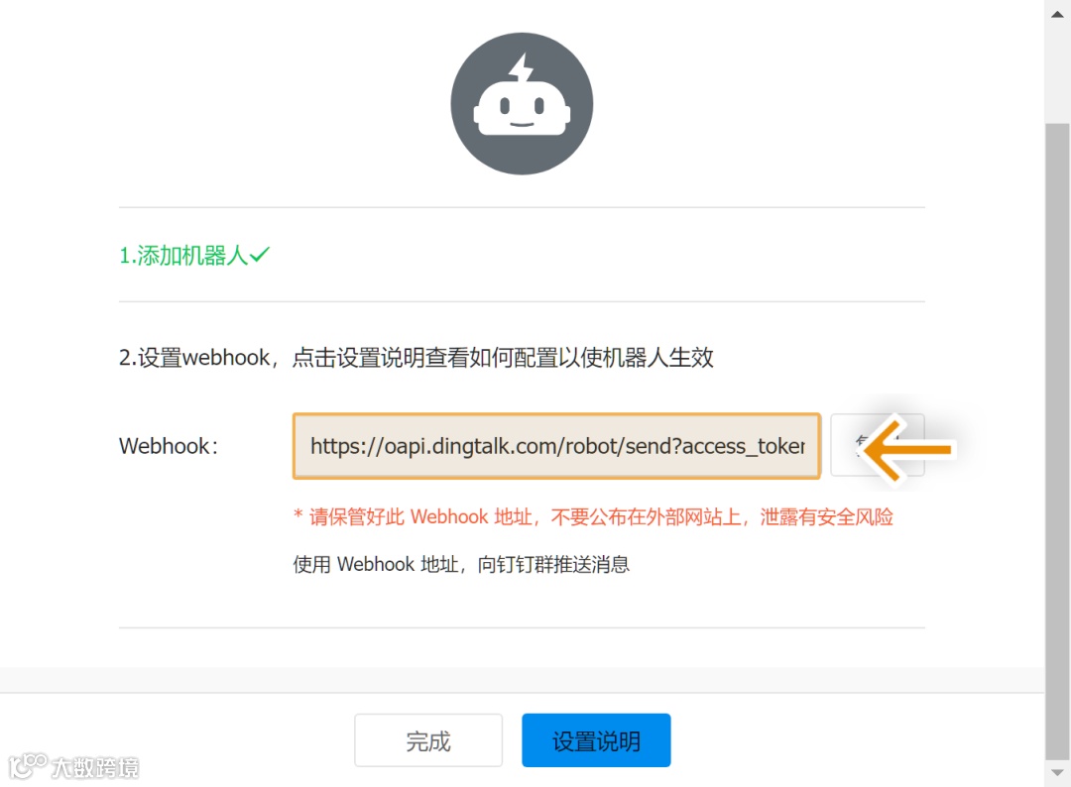Viewport: 1071px width, 787px height.
Task: Click the scrollbar down arrow
Action: click(1057, 772)
